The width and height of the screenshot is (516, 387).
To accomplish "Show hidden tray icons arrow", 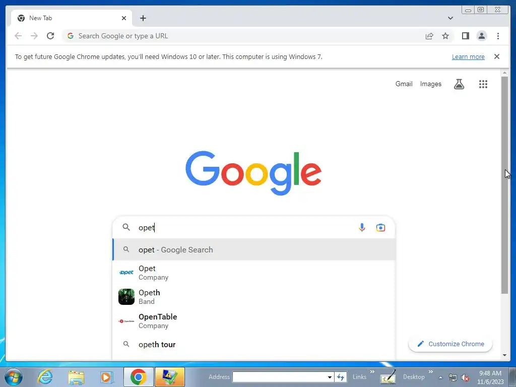I will point(440,377).
